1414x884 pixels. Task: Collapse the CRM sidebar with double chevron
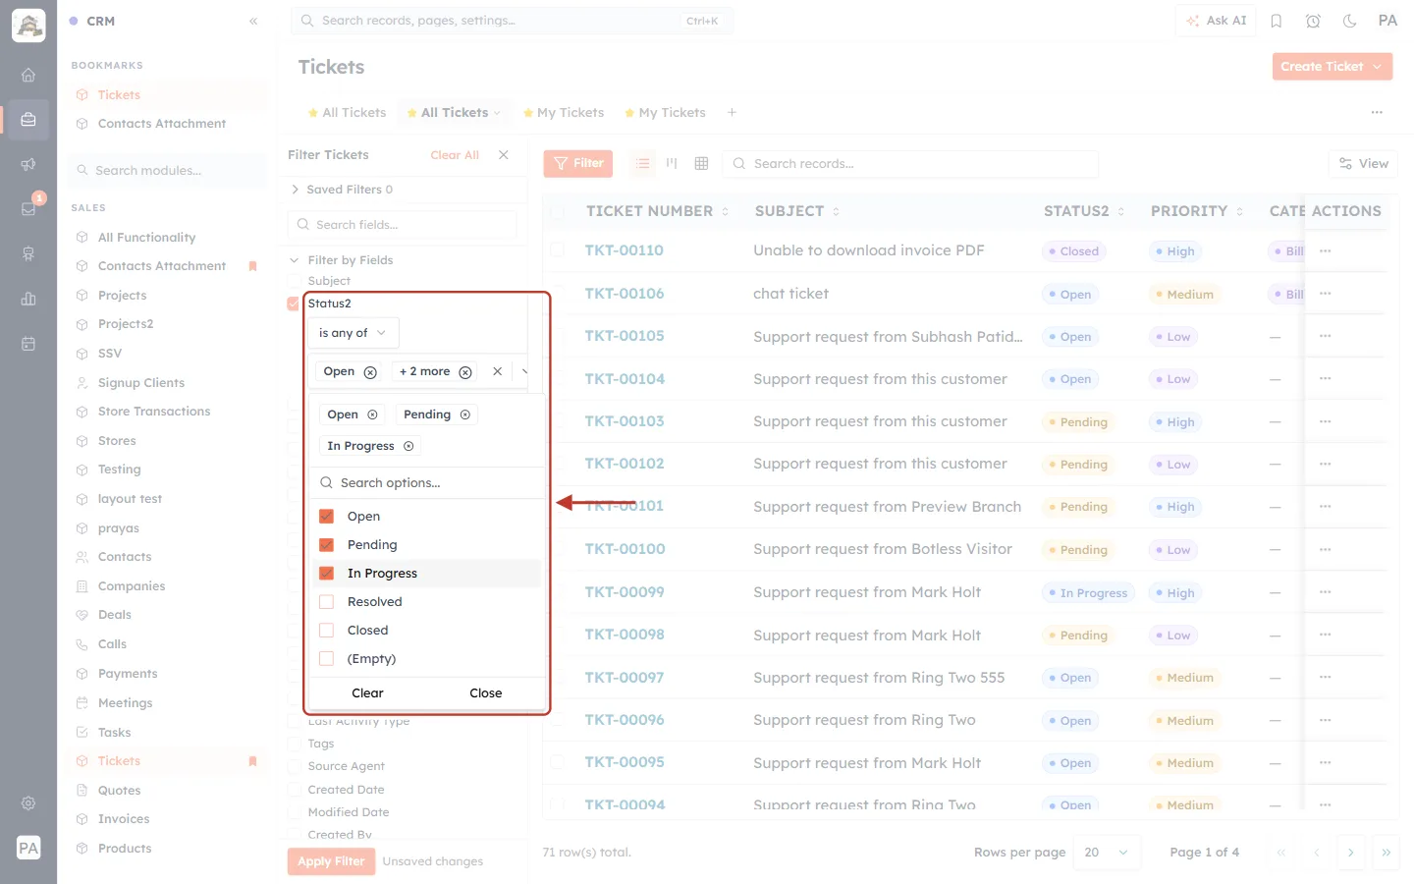(253, 21)
